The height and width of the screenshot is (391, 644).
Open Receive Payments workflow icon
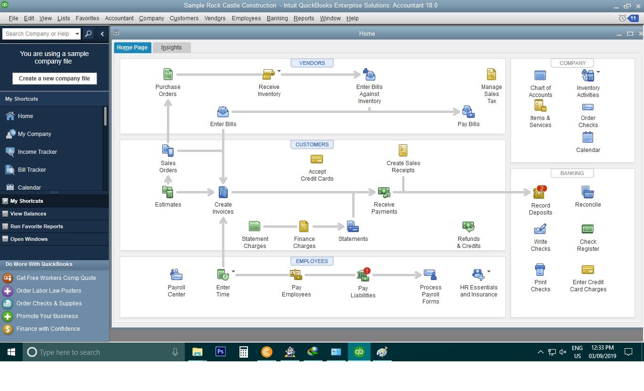point(384,192)
